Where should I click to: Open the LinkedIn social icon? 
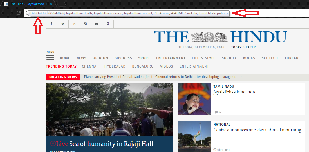[x=74, y=24]
